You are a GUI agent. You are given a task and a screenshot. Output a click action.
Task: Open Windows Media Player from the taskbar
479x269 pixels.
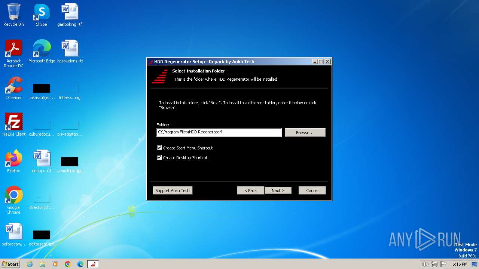[55, 264]
